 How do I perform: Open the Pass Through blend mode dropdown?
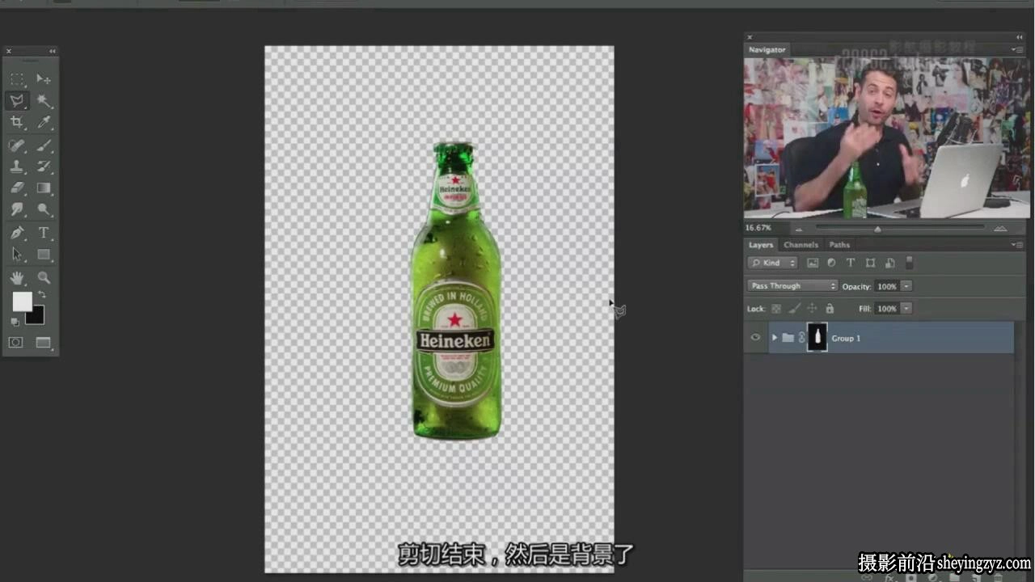point(792,285)
